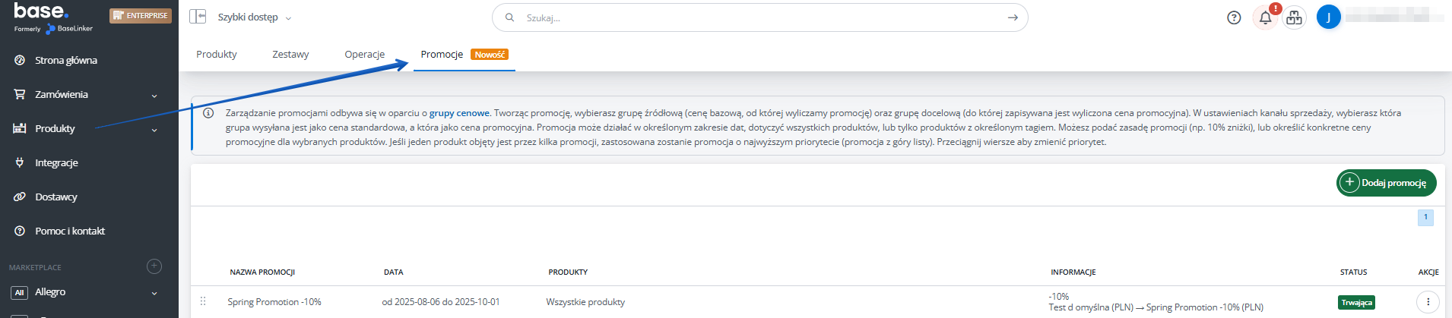Open the three-dot actions menu for Spring Promotion
The image size is (1452, 318).
click(x=1428, y=302)
